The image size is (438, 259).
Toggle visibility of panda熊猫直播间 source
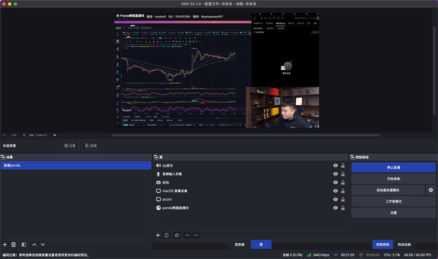(335, 208)
